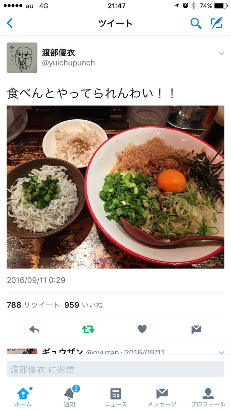This screenshot has height=410, width=231.
Task: Open the ニュース tab
Action: point(116,397)
